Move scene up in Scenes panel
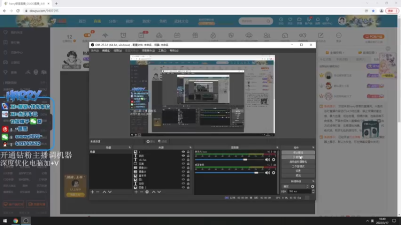 pyautogui.click(x=104, y=192)
